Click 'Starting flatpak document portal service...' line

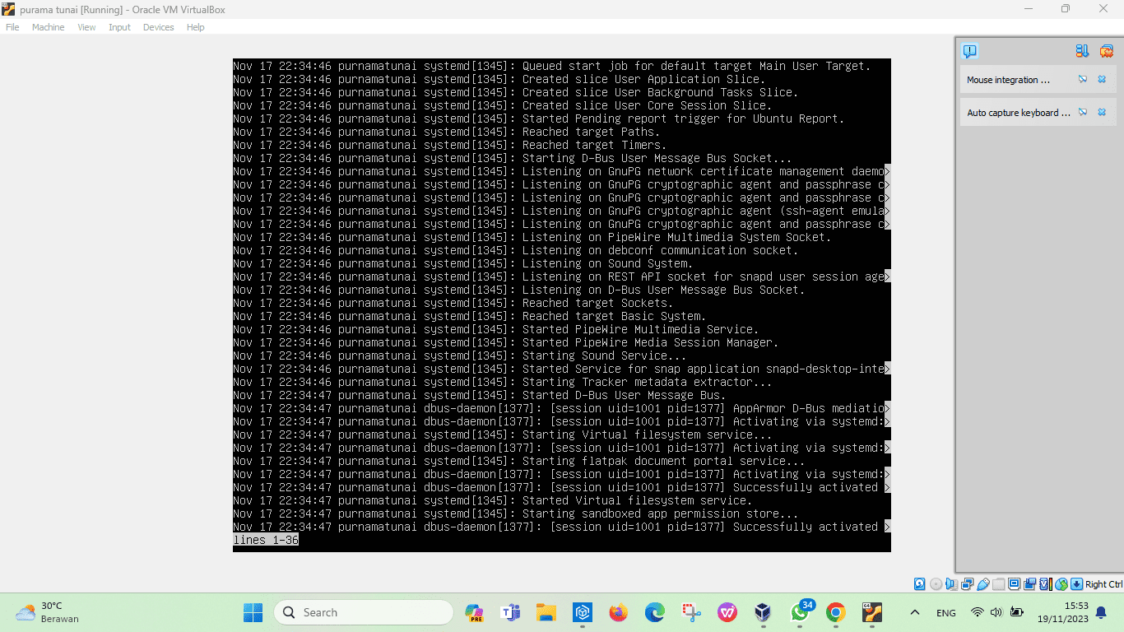663,461
